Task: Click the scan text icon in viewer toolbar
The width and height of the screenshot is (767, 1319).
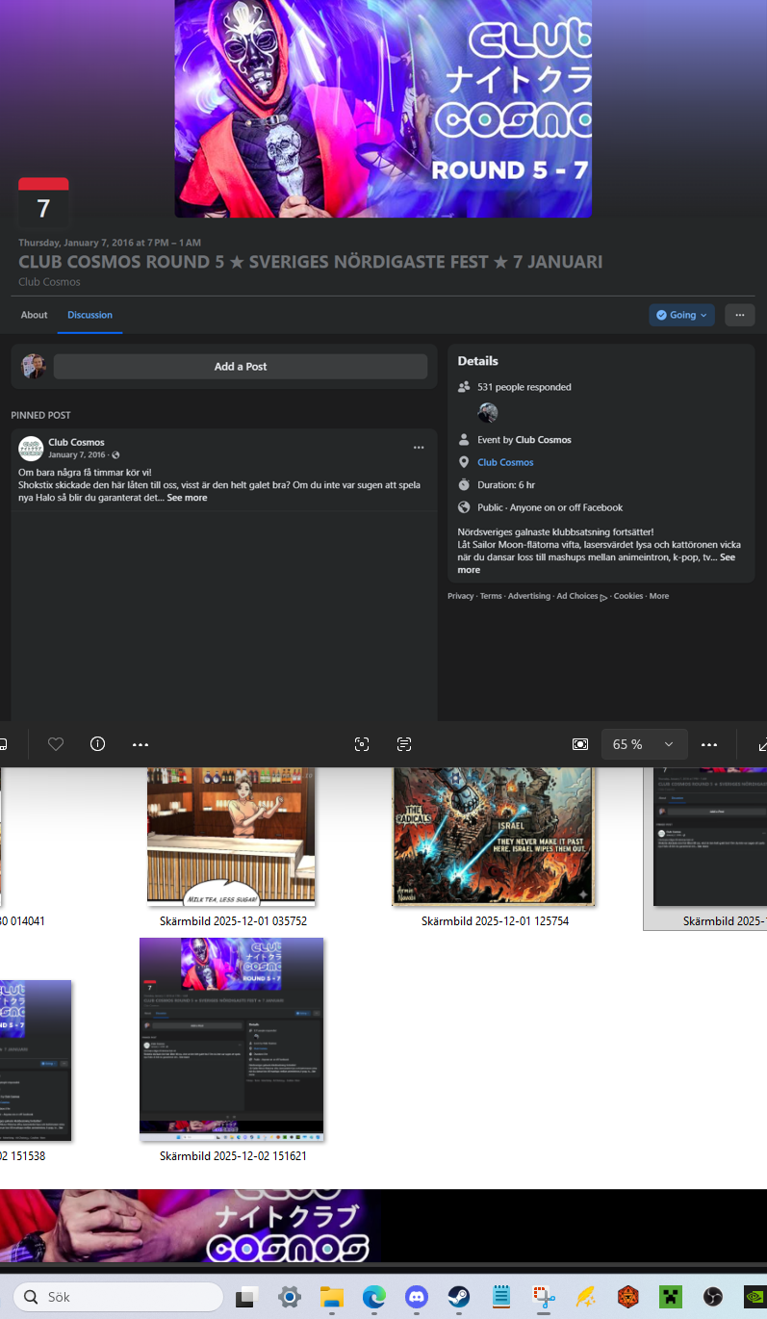Action: click(x=404, y=744)
